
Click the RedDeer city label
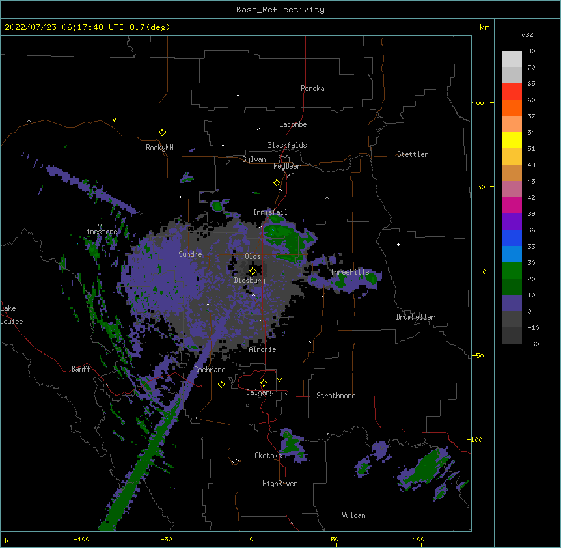[286, 166]
